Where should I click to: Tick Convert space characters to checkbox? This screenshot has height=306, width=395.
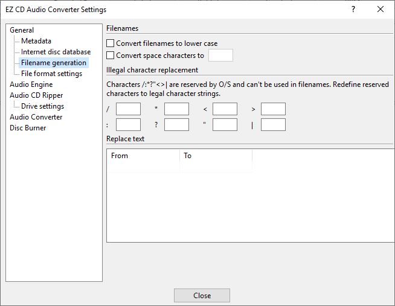(x=111, y=56)
